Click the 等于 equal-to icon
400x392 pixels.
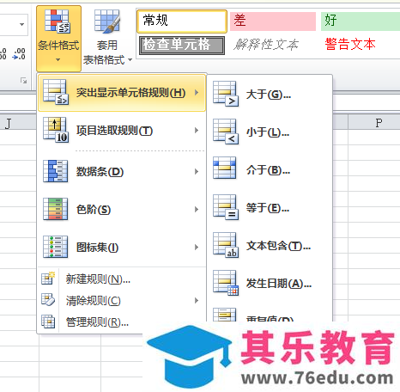pyautogui.click(x=226, y=207)
